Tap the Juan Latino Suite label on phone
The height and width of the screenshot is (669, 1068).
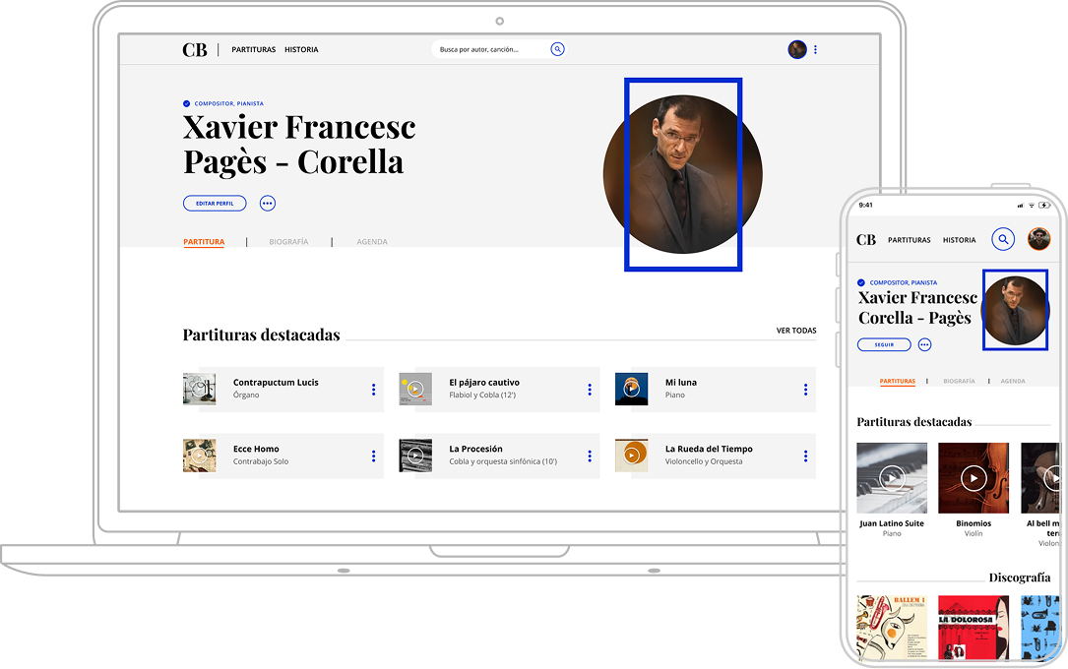click(892, 523)
